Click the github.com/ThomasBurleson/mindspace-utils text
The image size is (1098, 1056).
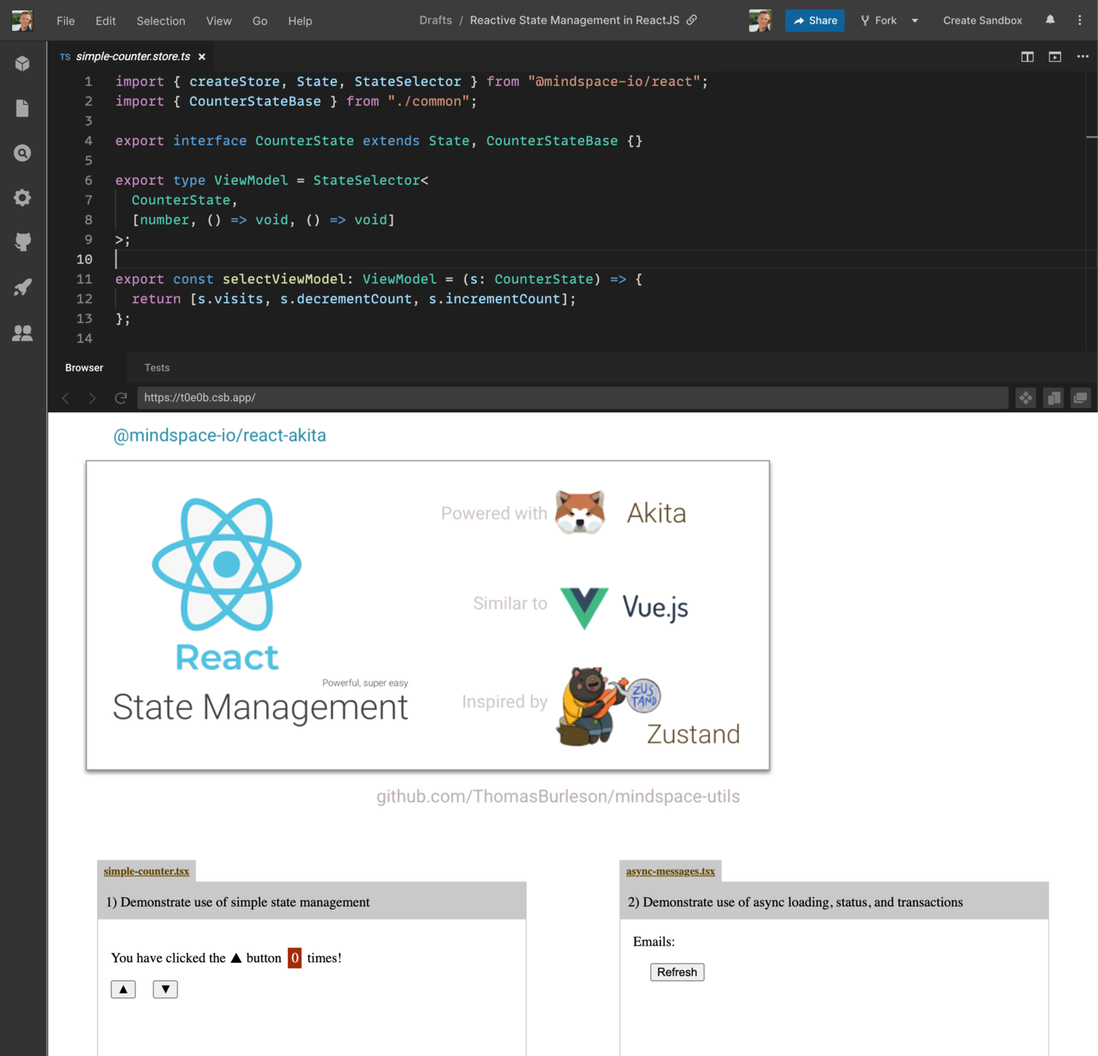(558, 796)
